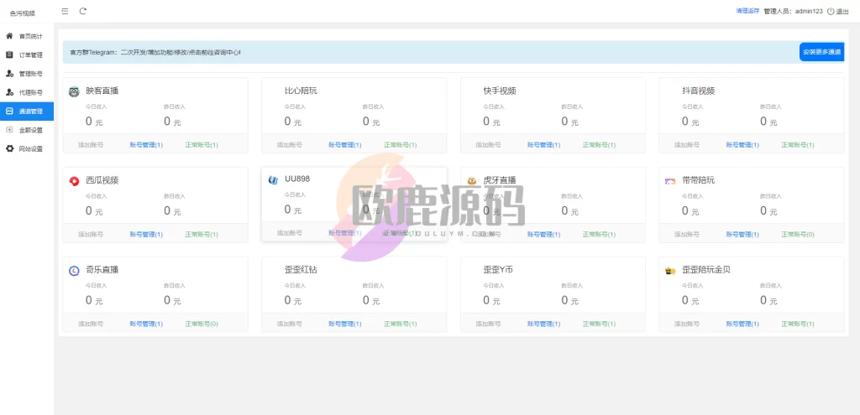Click 添加账号 on 抖音视频 card
The height and width of the screenshot is (415, 860).
[x=687, y=145]
